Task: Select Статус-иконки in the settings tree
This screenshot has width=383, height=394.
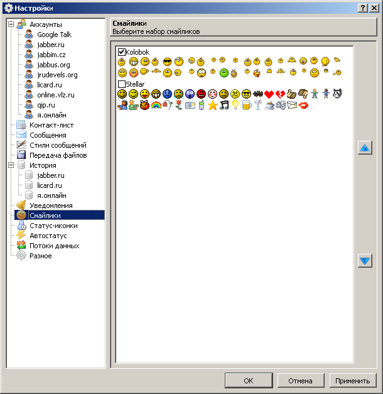Action: point(53,226)
